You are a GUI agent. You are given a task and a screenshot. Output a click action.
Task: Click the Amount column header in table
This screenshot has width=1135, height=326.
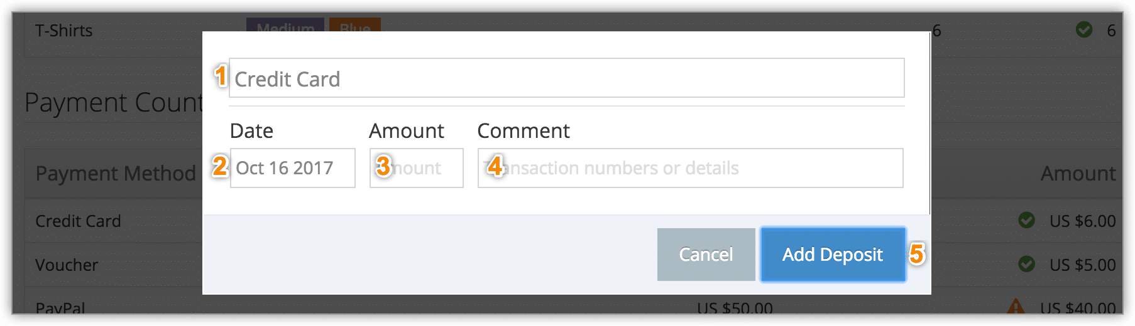(1078, 173)
